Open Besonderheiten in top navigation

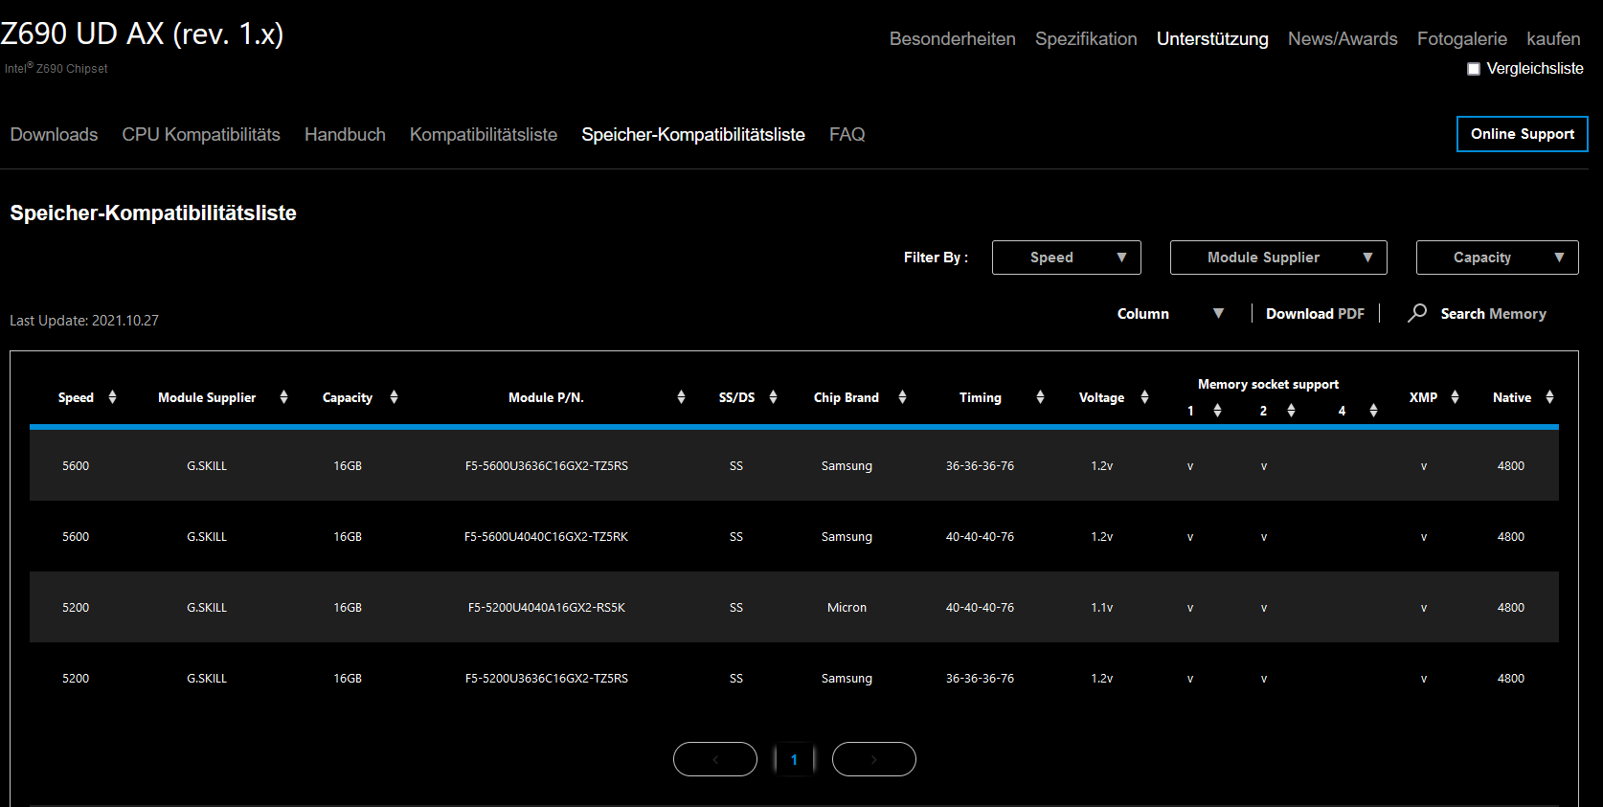[x=953, y=39]
